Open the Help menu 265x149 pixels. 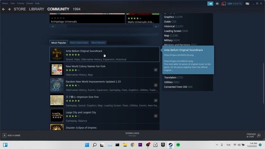(37, 3)
